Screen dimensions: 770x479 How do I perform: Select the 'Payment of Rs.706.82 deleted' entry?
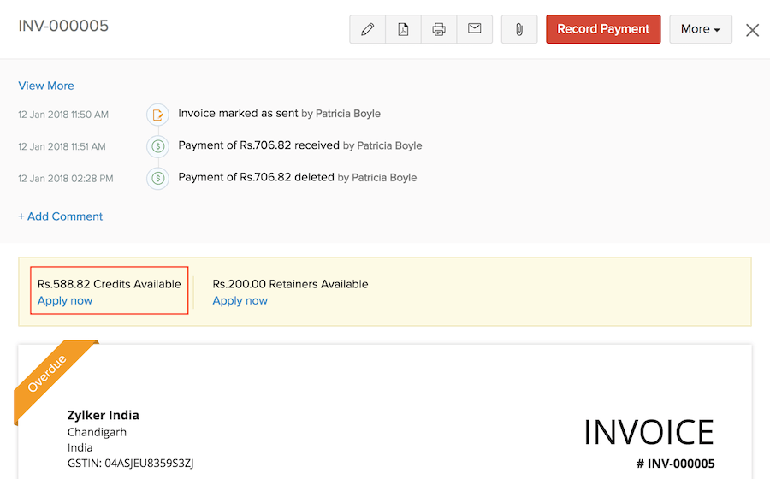pyautogui.click(x=258, y=178)
